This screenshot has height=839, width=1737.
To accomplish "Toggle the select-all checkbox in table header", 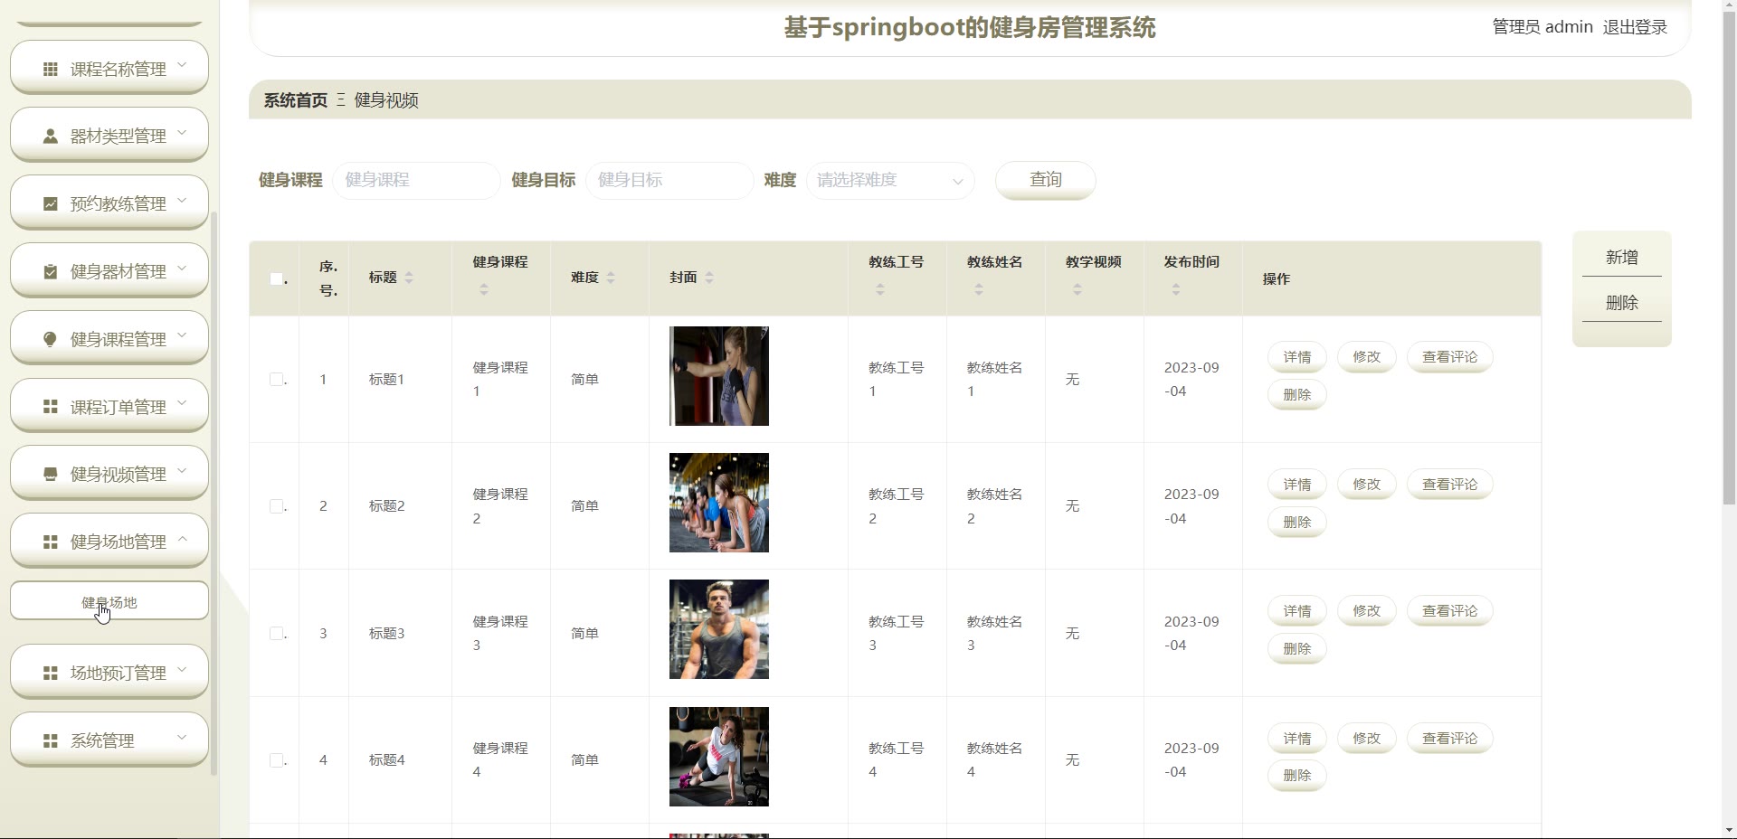I will click(277, 278).
